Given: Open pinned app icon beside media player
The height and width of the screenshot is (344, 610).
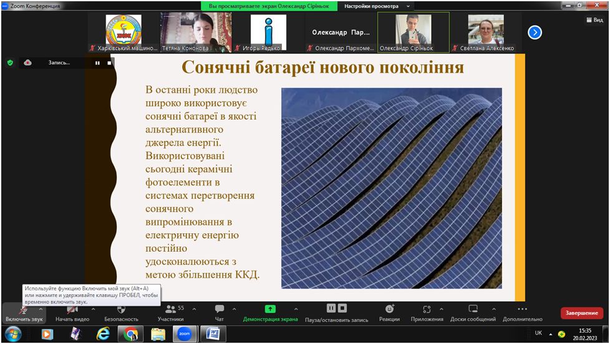Looking at the screenshot, I should click(75, 334).
